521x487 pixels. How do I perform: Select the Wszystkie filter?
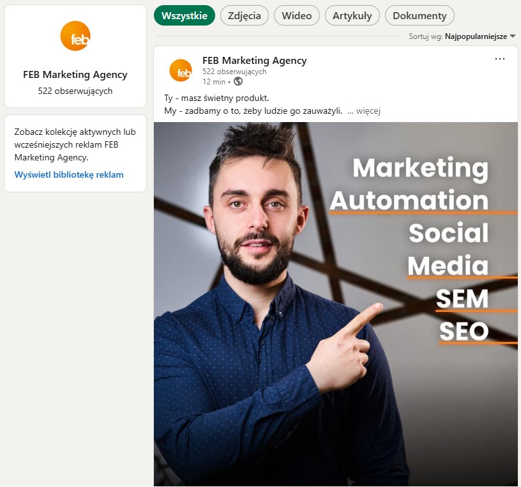pos(185,15)
